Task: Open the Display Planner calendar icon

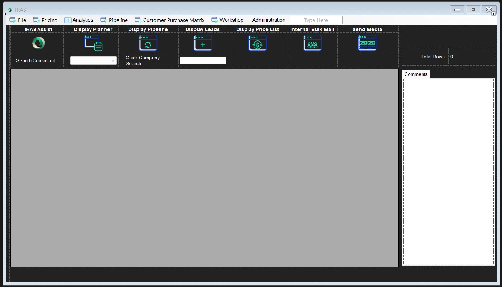Action: pyautogui.click(x=93, y=43)
